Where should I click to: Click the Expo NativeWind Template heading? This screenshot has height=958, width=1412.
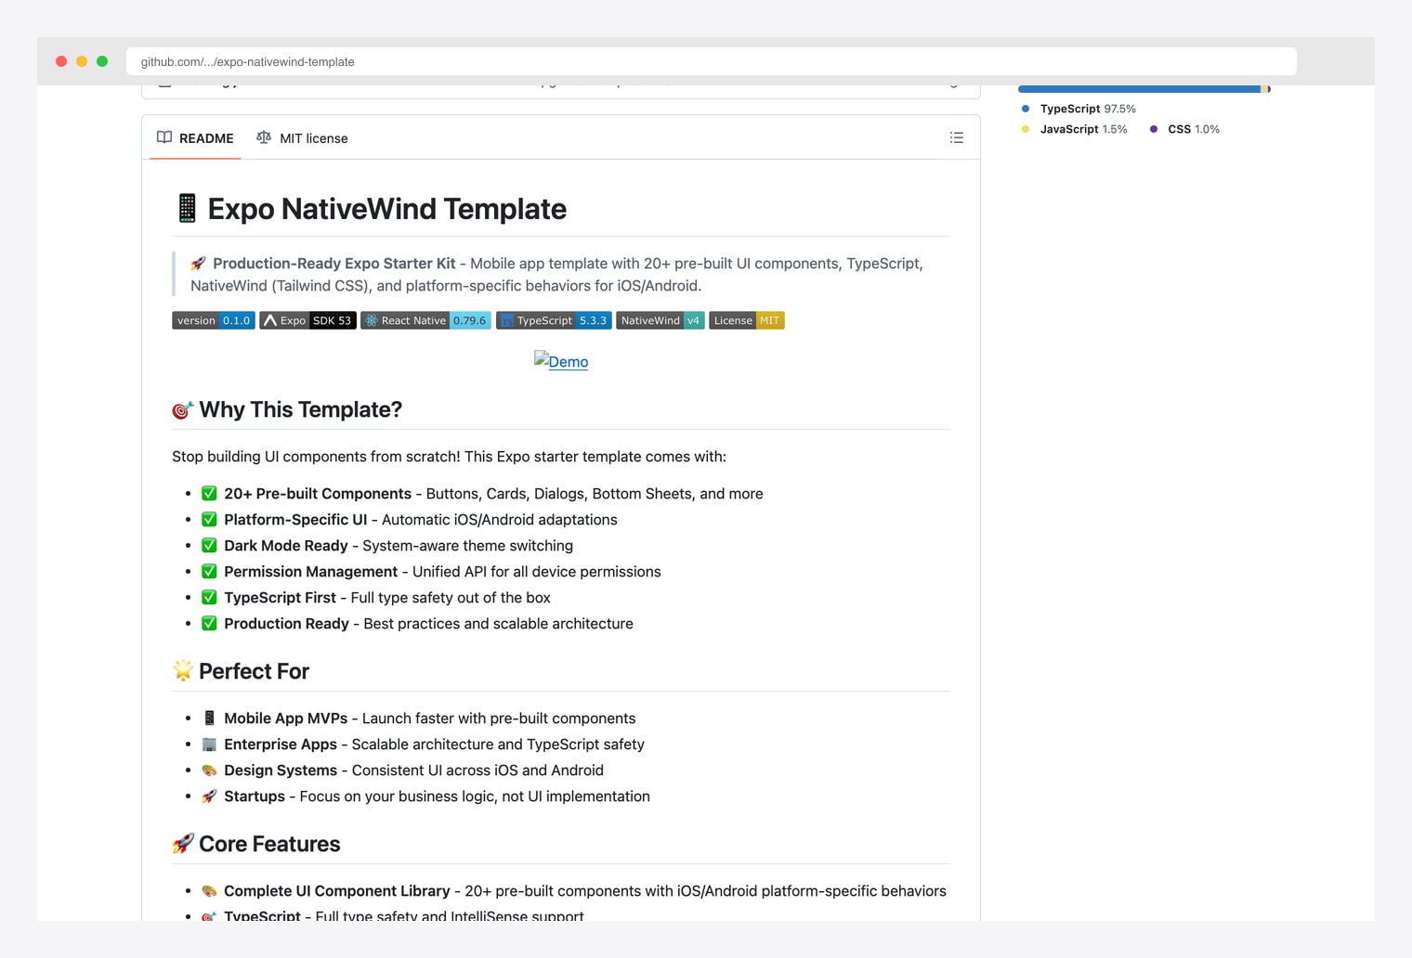pyautogui.click(x=386, y=209)
